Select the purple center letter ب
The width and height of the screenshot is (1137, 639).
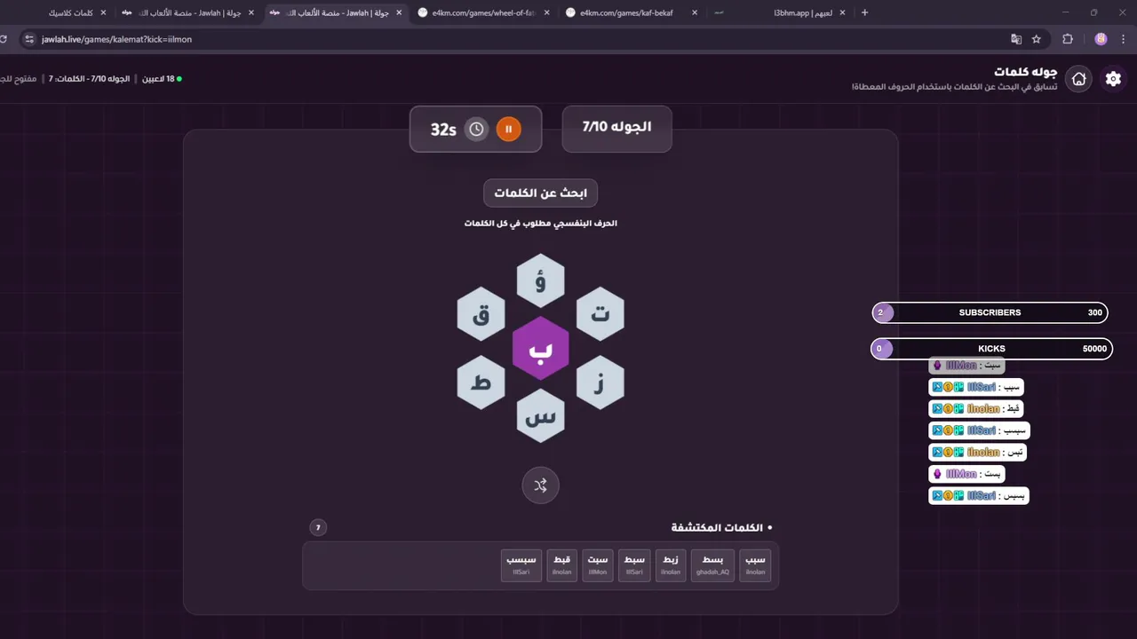[540, 349]
